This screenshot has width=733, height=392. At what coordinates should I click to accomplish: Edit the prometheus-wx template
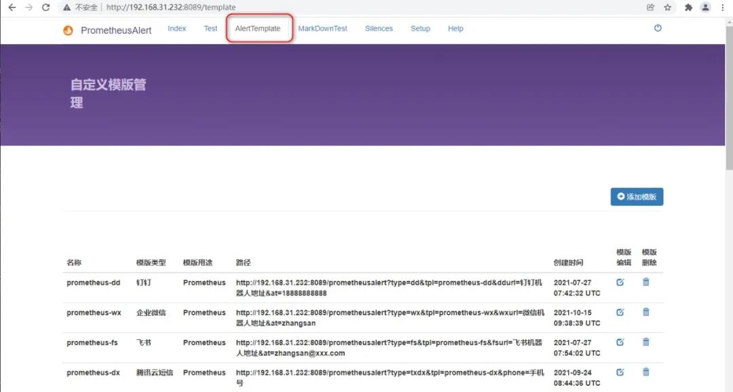pyautogui.click(x=620, y=312)
